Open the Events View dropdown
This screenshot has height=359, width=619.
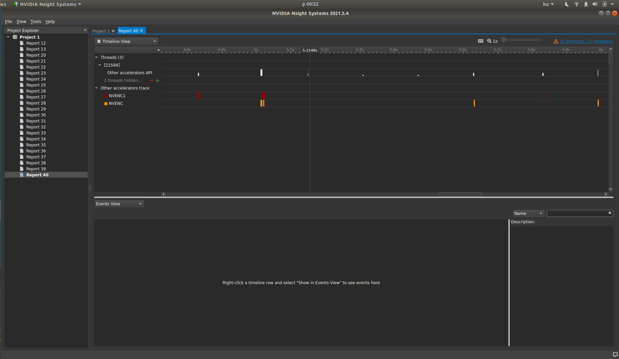119,204
